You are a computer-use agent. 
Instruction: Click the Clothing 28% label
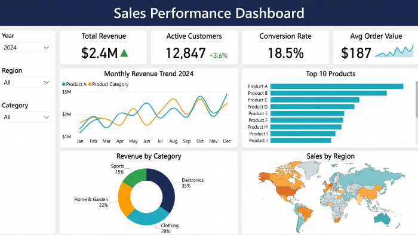[170, 228]
